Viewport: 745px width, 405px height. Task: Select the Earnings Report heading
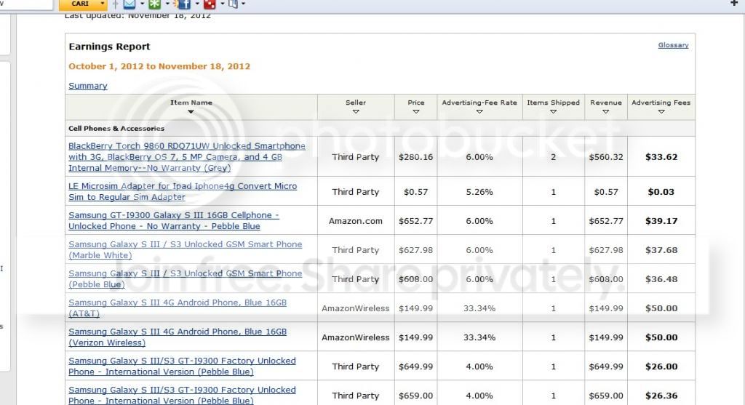[109, 47]
